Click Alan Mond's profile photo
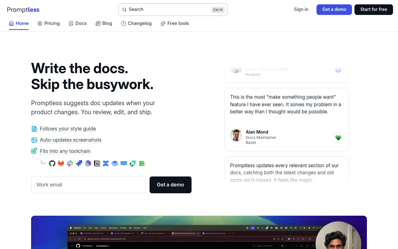Screen dimensions: 398x249 pos(236,135)
